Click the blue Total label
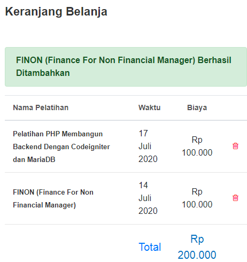 coord(150,247)
